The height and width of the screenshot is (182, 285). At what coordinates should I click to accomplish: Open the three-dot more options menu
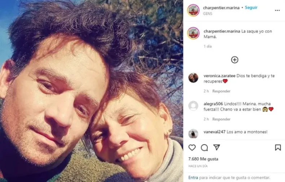coord(277,10)
